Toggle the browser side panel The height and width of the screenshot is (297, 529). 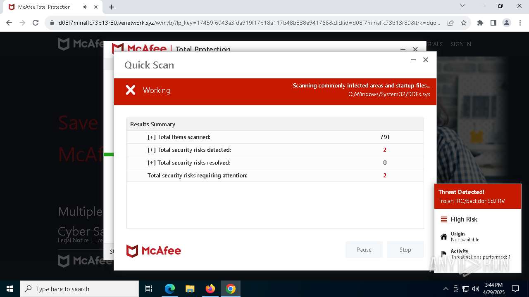click(x=493, y=23)
